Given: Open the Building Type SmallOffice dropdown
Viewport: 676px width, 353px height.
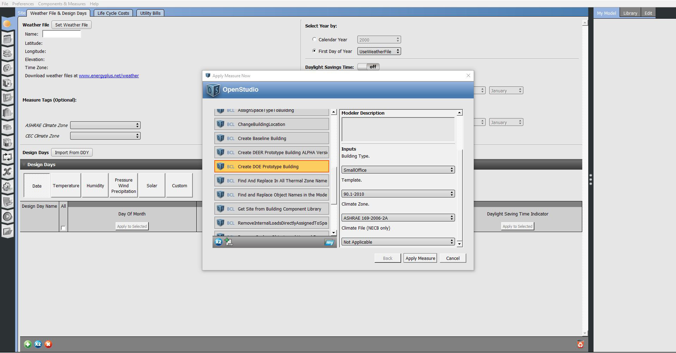Looking at the screenshot, I should pyautogui.click(x=398, y=170).
